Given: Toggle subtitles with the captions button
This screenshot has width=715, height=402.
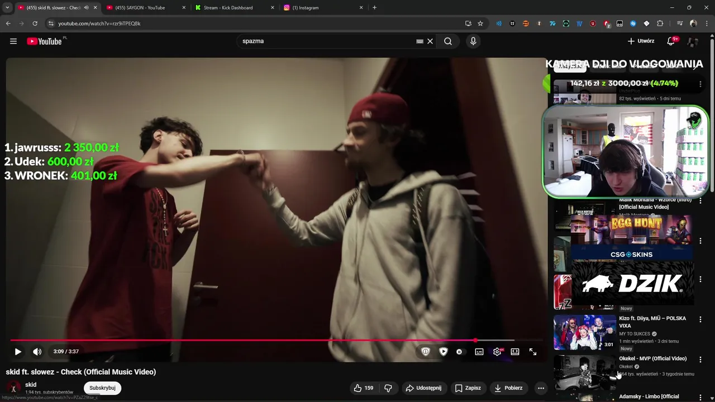Looking at the screenshot, I should [479, 352].
